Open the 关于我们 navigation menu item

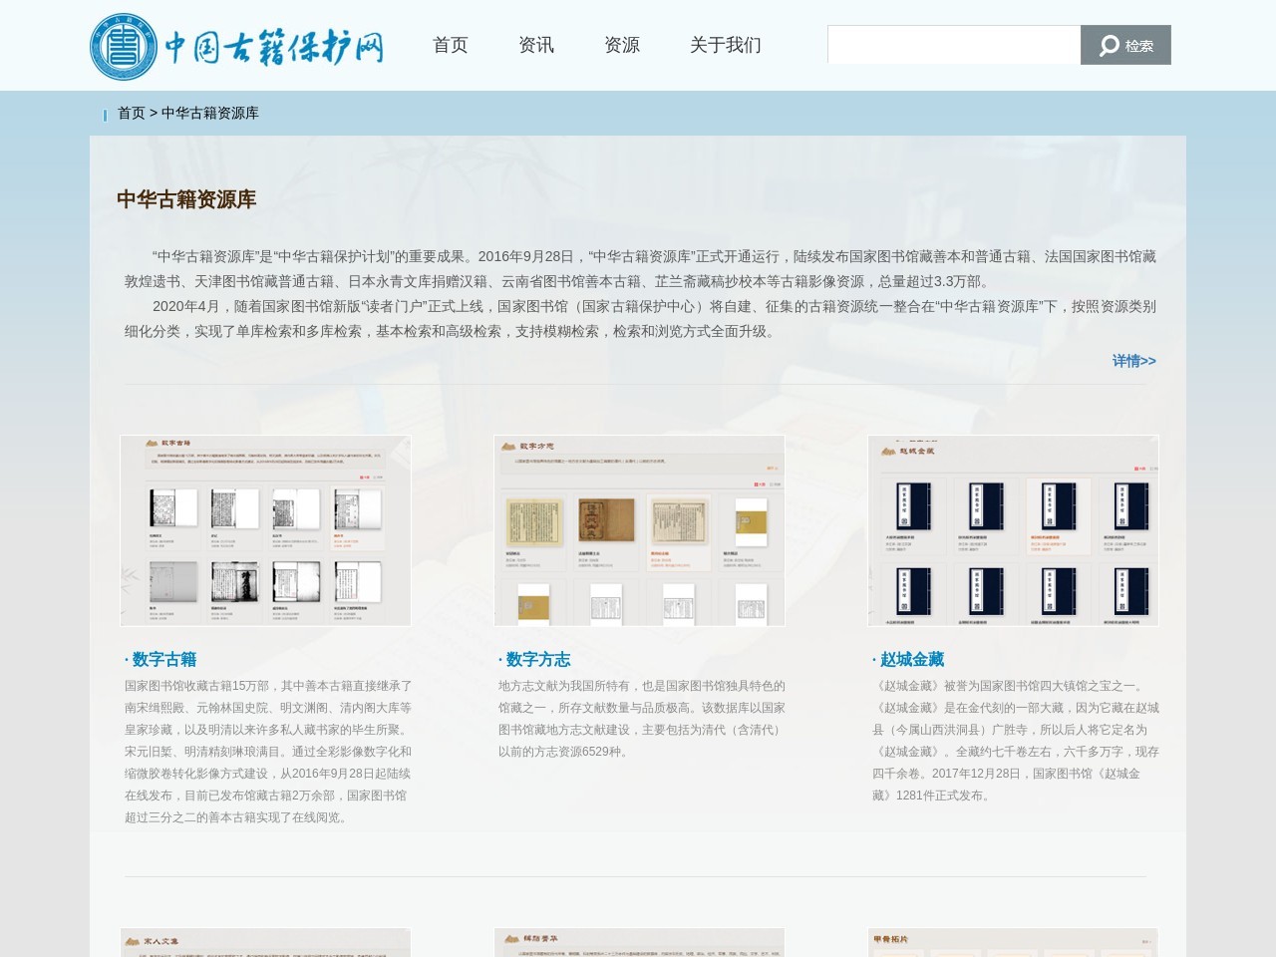(x=726, y=45)
